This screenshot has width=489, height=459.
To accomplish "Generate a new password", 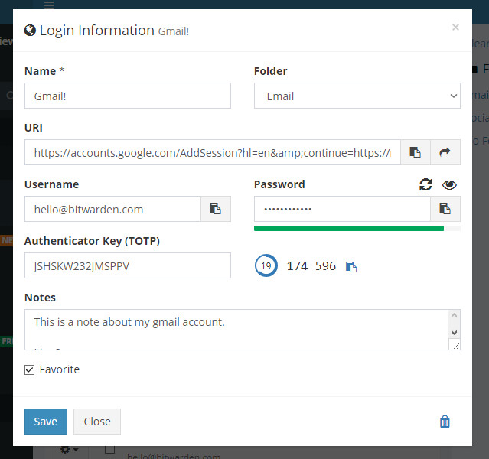I will click(425, 184).
